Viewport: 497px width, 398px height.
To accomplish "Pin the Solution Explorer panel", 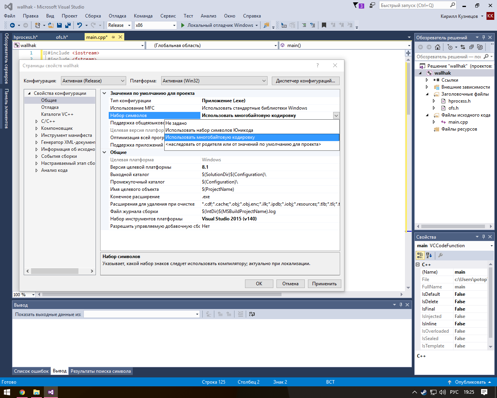I will tap(483, 37).
